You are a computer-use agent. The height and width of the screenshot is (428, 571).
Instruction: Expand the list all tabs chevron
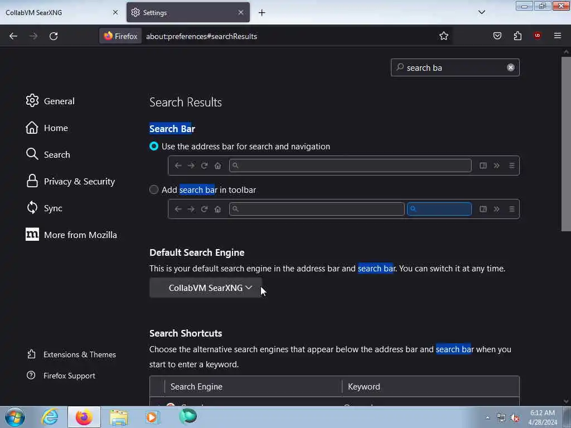[482, 12]
